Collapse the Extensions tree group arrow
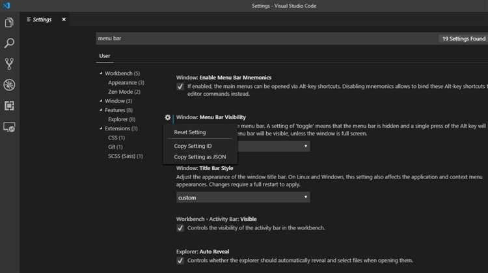 click(x=101, y=128)
